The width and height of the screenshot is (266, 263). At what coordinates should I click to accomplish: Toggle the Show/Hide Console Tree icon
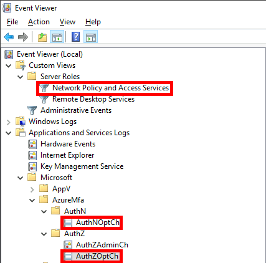(57, 37)
